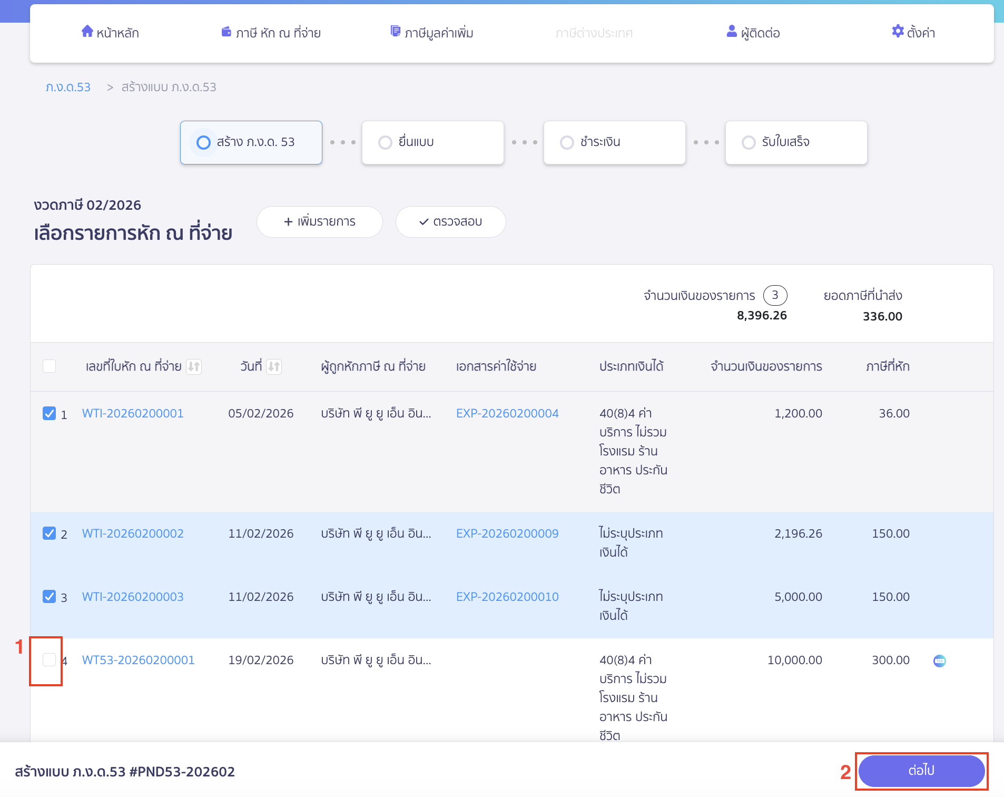
Task: Click the round icon on row 4
Action: 939,660
